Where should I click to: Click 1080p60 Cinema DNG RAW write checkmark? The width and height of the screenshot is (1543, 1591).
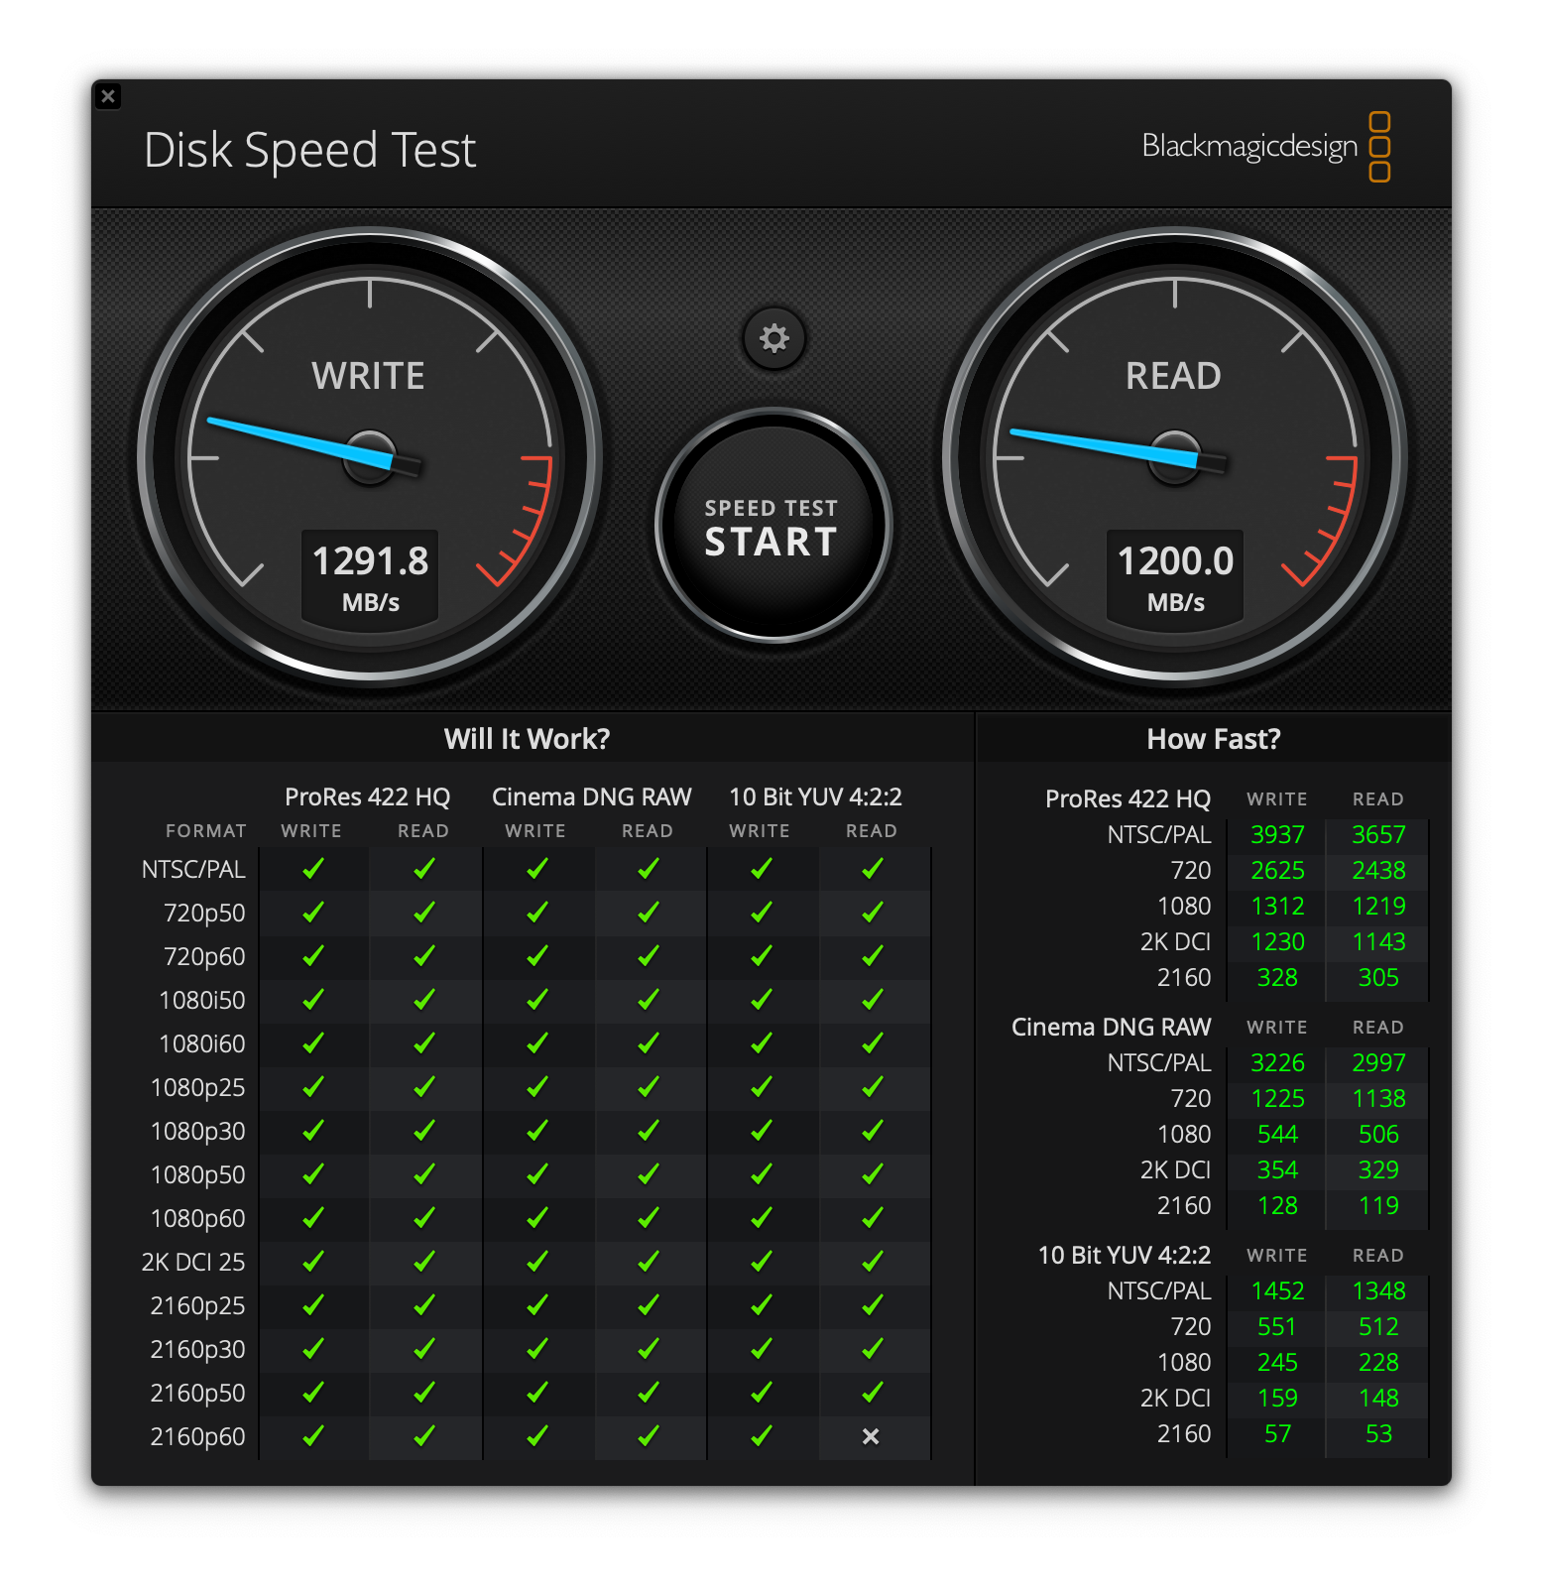tap(537, 1218)
